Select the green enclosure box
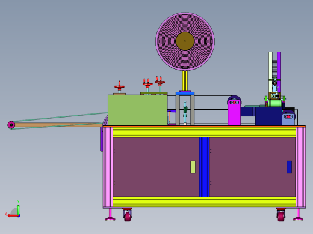Image resolution: width=313 pixels, height=234 pixels. click(x=137, y=110)
